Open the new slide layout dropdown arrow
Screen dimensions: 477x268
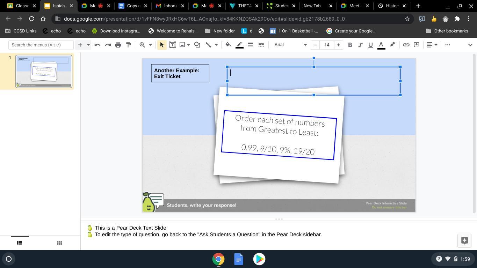coord(88,45)
